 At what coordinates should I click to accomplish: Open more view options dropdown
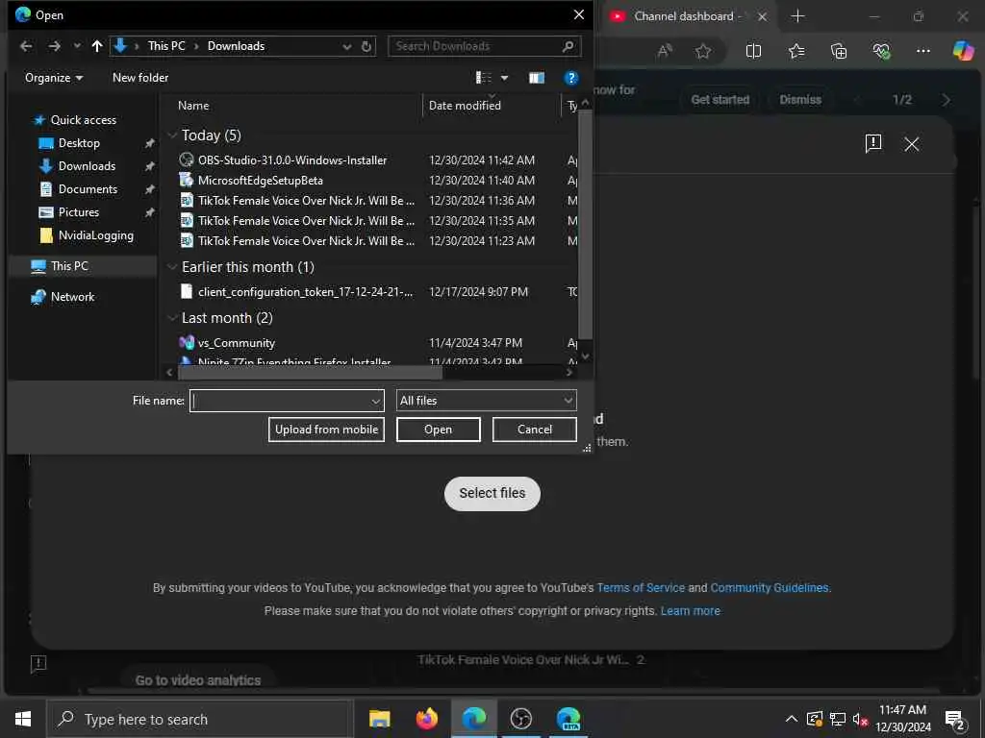point(504,78)
